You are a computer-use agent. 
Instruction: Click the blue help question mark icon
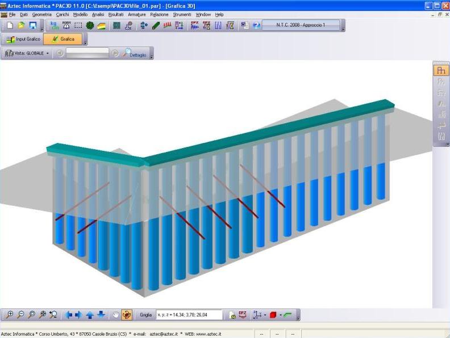coord(256,26)
